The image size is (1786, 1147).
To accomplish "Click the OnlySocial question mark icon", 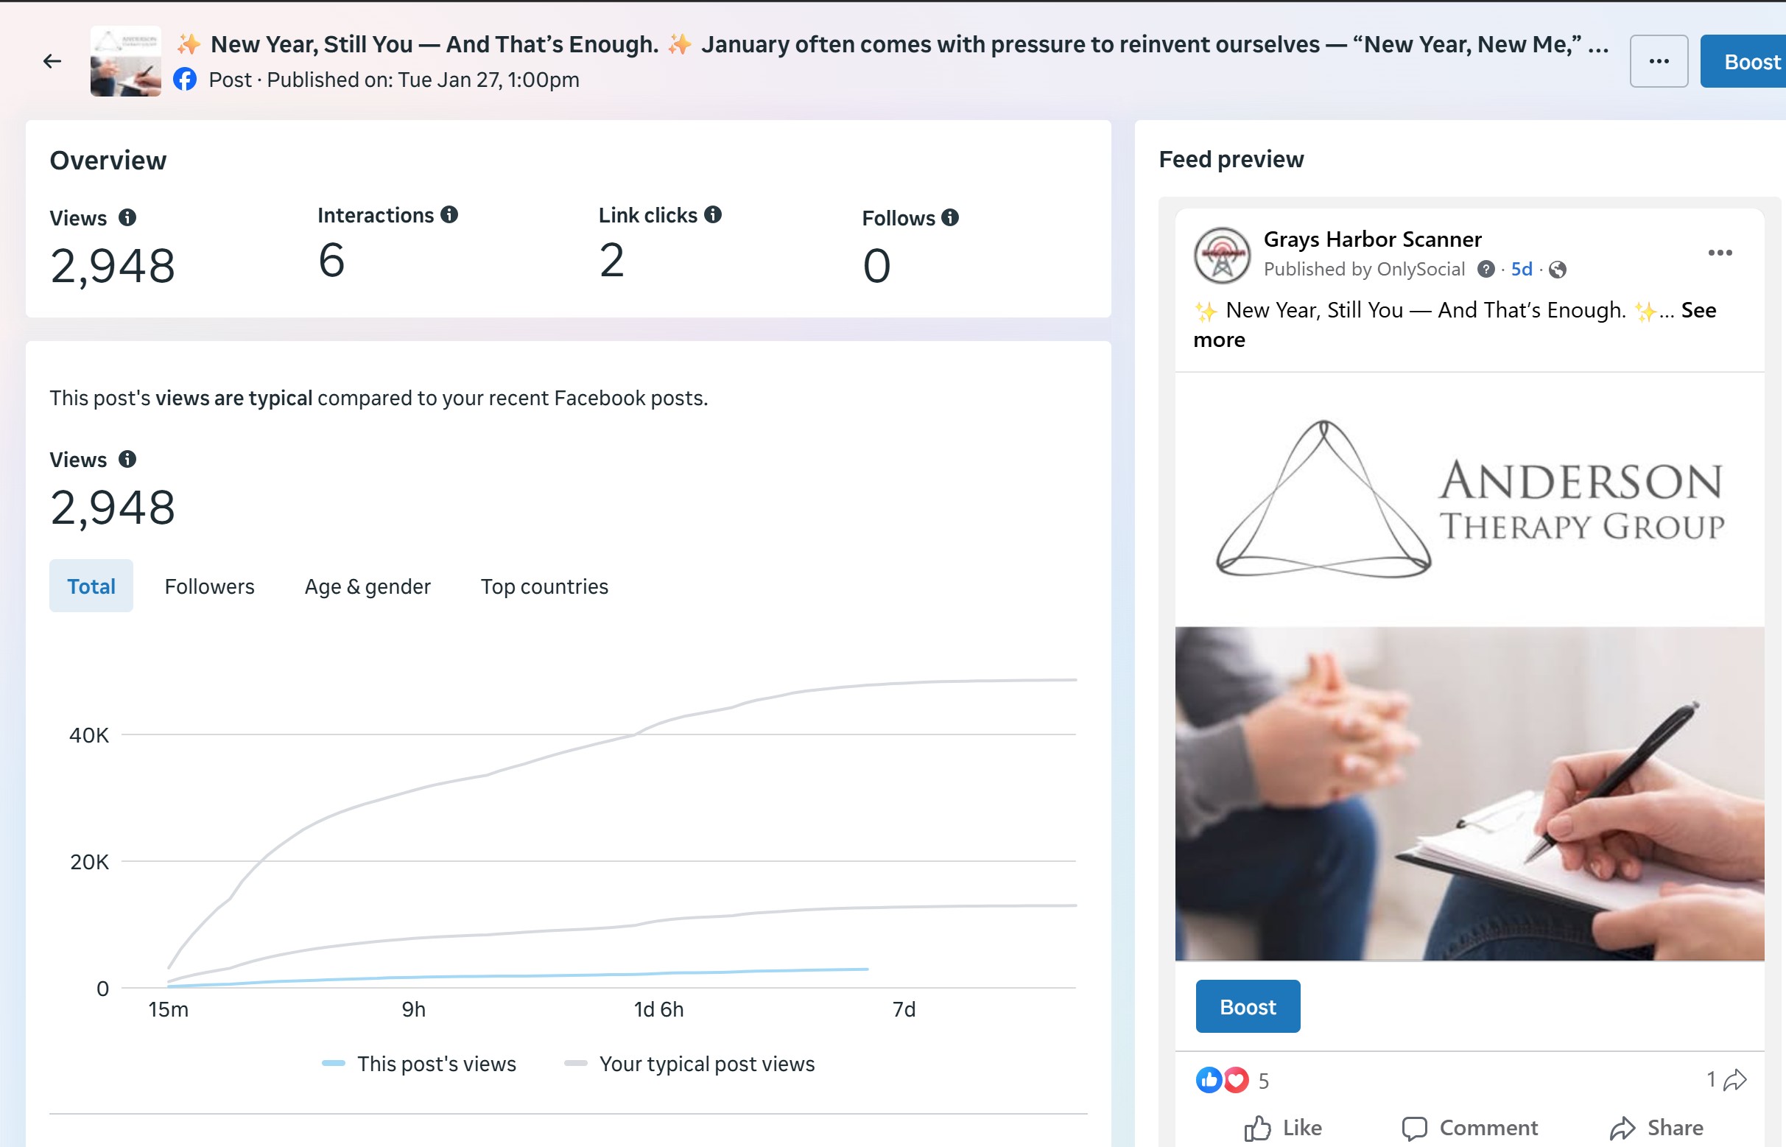I will [x=1486, y=270].
